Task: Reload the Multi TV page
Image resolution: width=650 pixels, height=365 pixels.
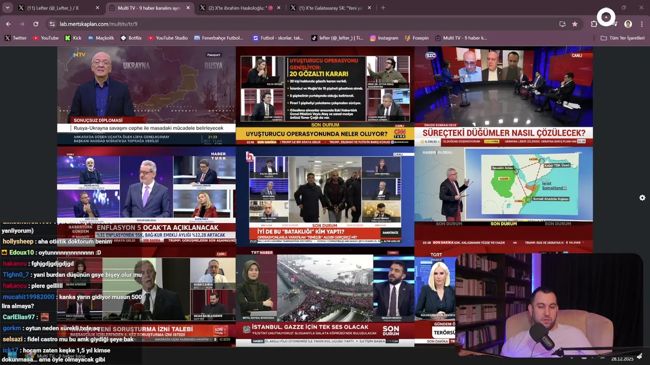Action: coord(36,24)
